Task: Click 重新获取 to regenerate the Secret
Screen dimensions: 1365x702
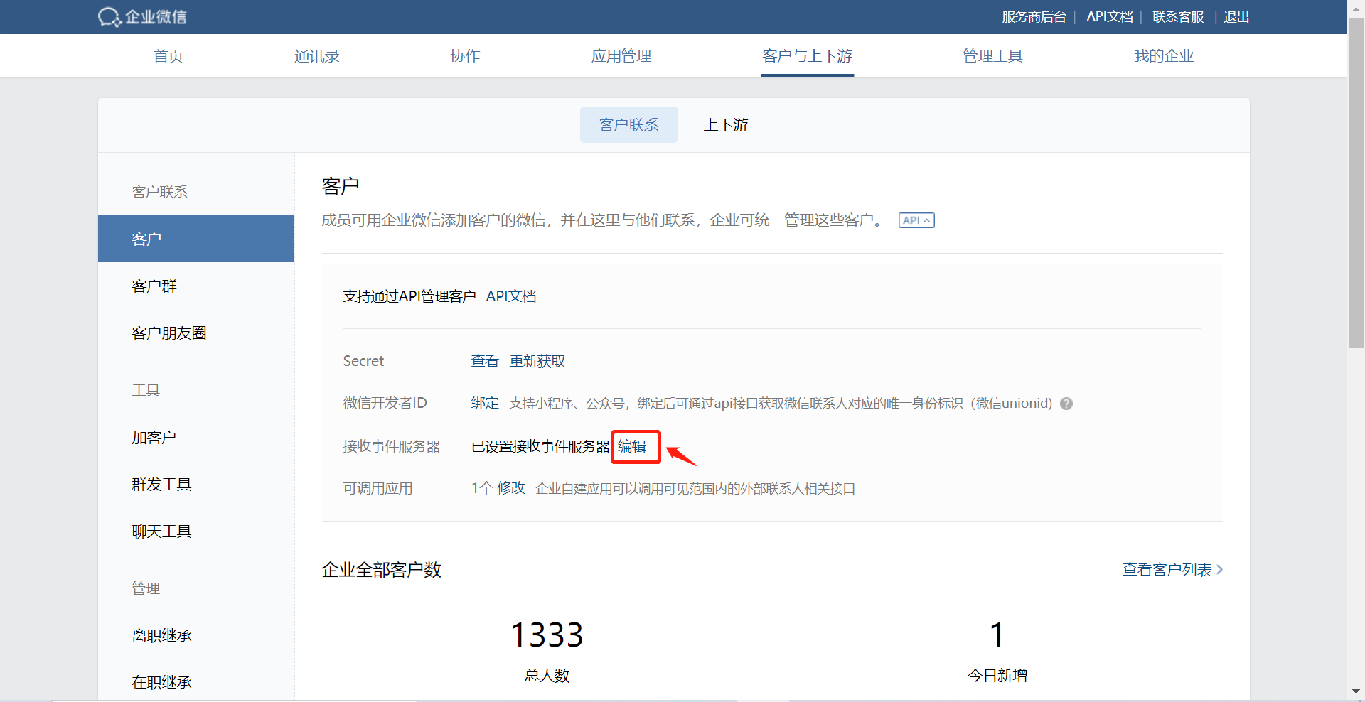Action: click(537, 362)
